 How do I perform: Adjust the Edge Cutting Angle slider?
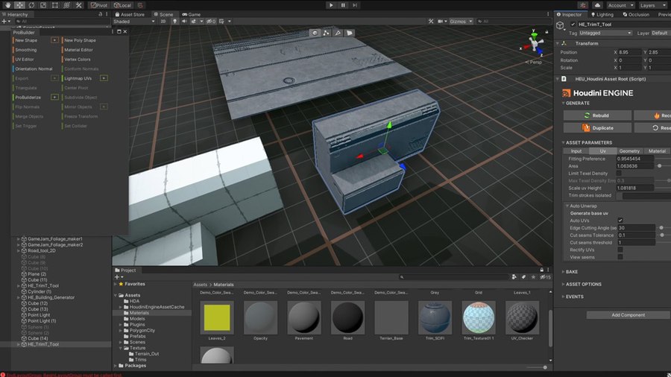(x=661, y=228)
